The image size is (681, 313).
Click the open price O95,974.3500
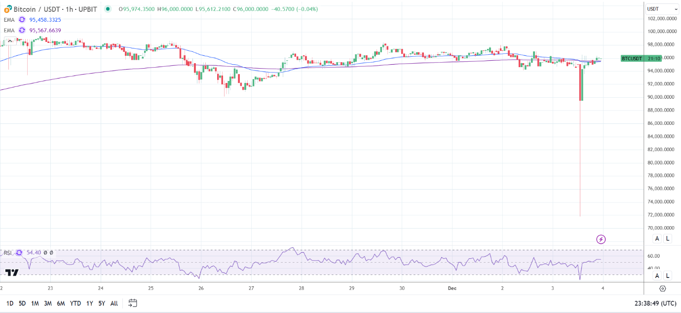coord(137,9)
